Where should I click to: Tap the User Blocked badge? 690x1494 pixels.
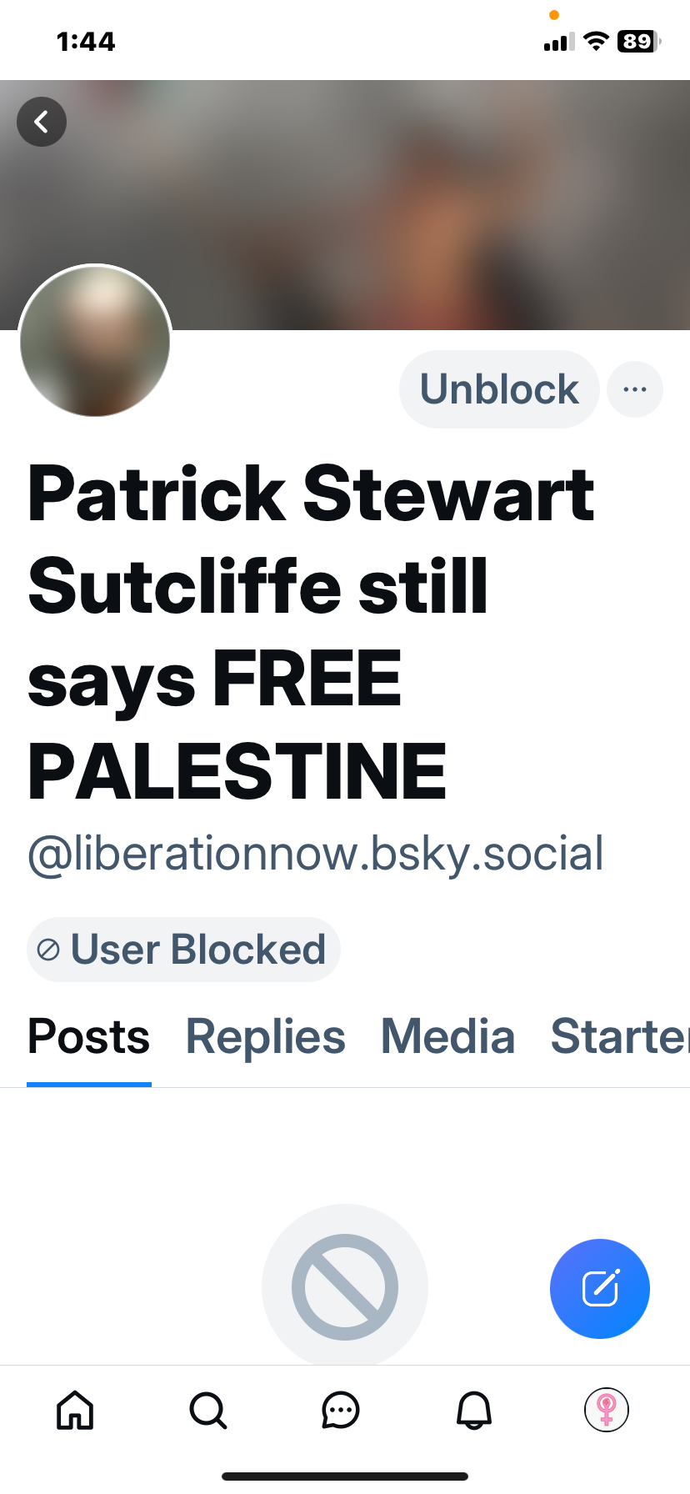pyautogui.click(x=183, y=950)
